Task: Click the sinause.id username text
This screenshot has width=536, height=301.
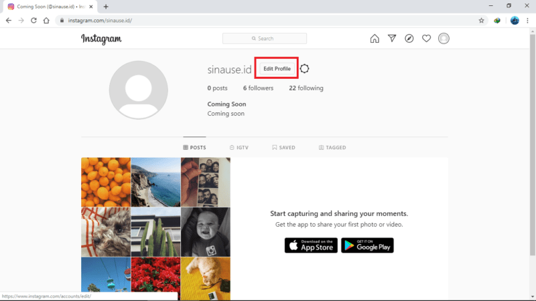Action: 229,70
